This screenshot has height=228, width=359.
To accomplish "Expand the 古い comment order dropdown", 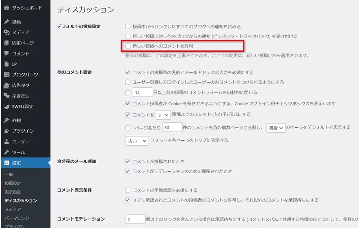I will 137,140.
